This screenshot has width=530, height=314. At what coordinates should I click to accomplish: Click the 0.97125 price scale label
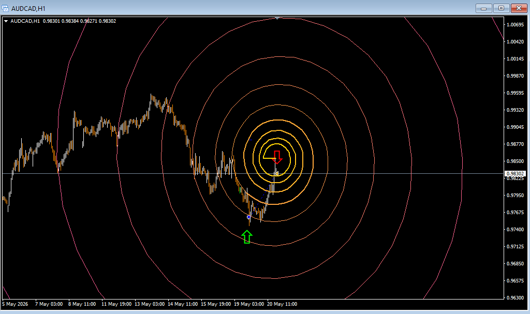[x=515, y=246]
